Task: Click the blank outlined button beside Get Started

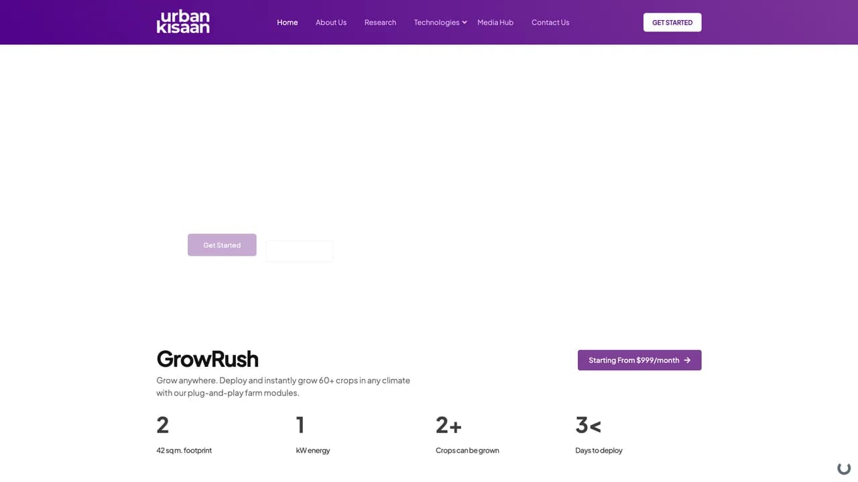Action: point(300,251)
